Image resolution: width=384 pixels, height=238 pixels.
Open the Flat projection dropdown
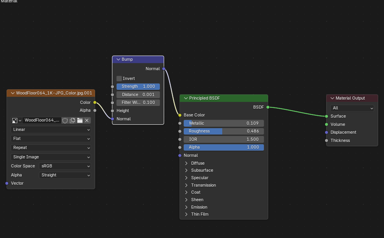51,139
